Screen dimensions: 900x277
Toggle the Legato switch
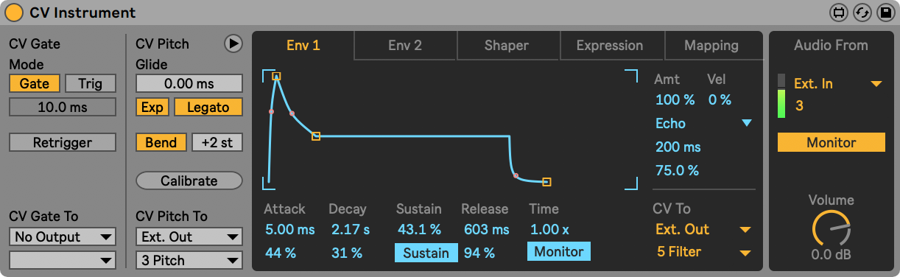[x=208, y=107]
